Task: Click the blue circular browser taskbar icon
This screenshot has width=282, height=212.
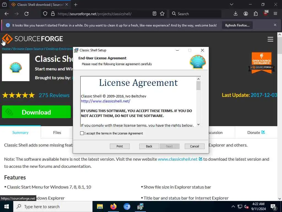Action: pyautogui.click(x=127, y=206)
